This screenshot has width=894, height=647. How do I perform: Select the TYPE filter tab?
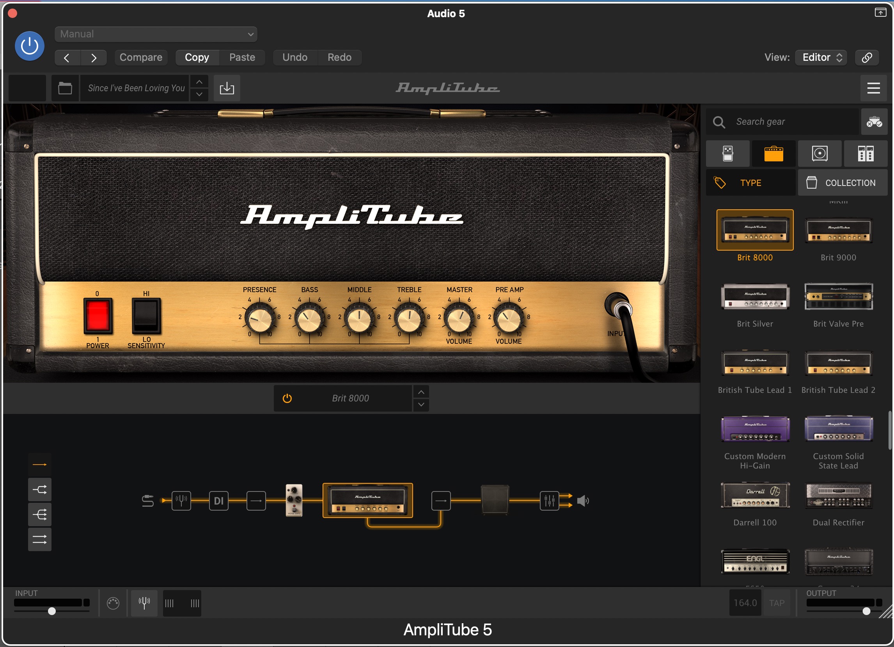[750, 183]
